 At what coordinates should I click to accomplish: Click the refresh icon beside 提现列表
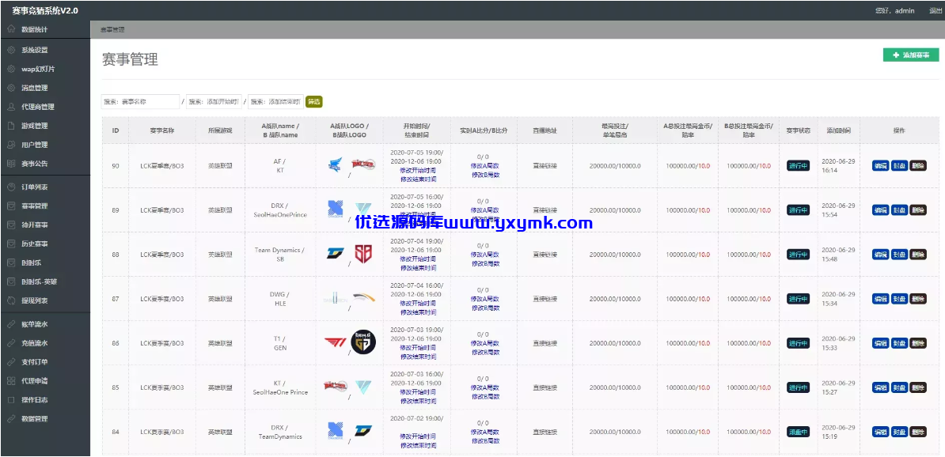11,300
